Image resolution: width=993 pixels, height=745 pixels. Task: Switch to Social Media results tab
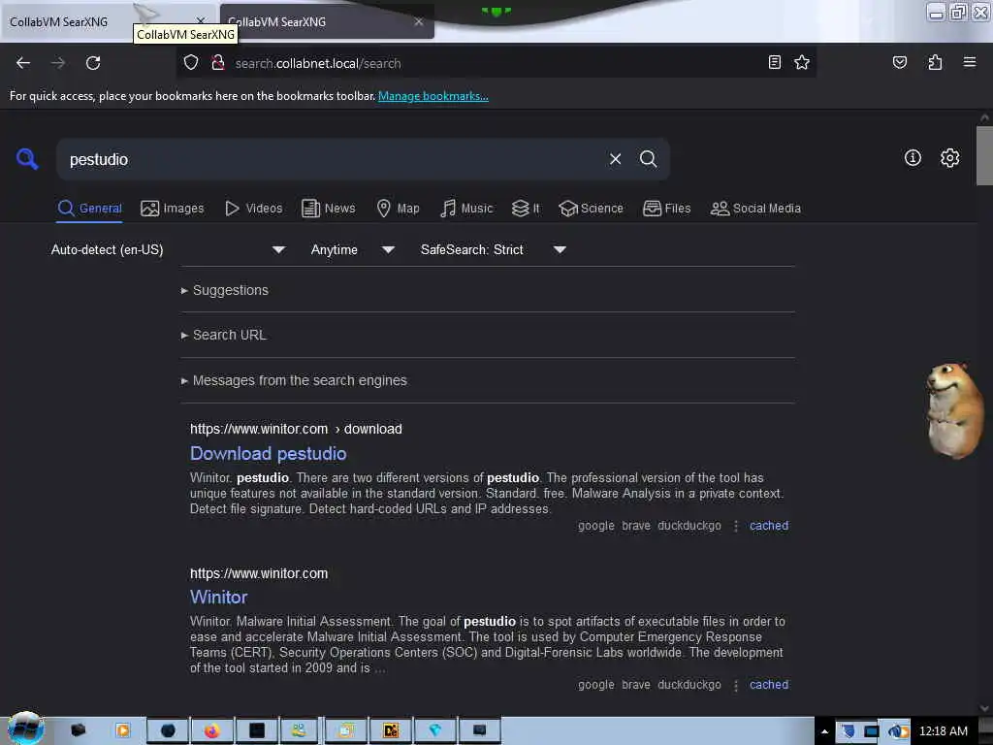coord(755,209)
